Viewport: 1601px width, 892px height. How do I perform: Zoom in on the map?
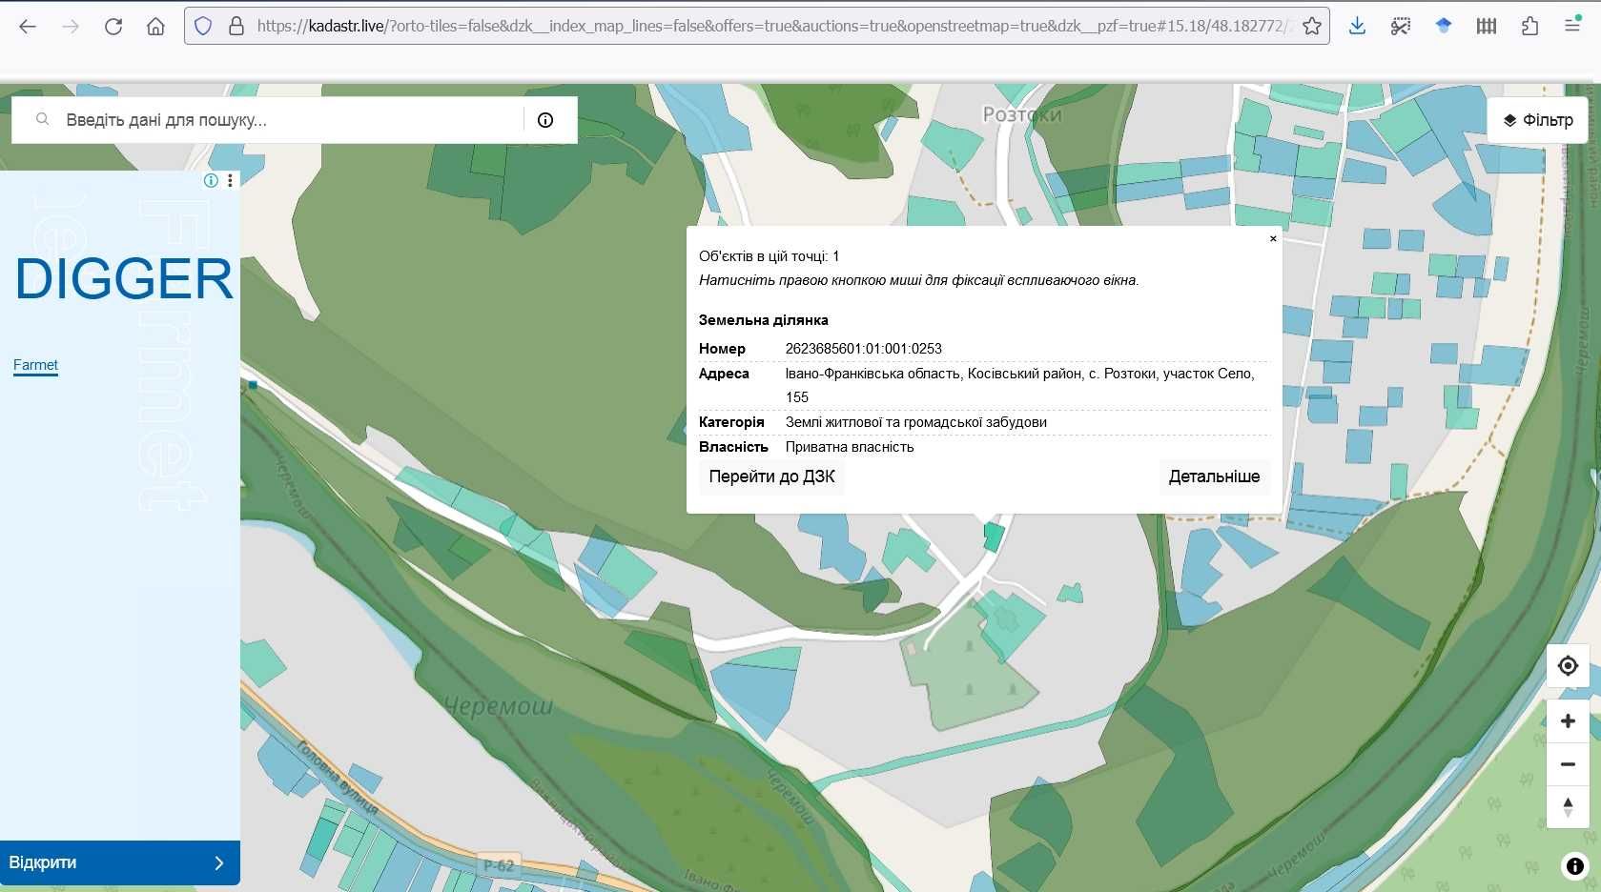point(1568,721)
